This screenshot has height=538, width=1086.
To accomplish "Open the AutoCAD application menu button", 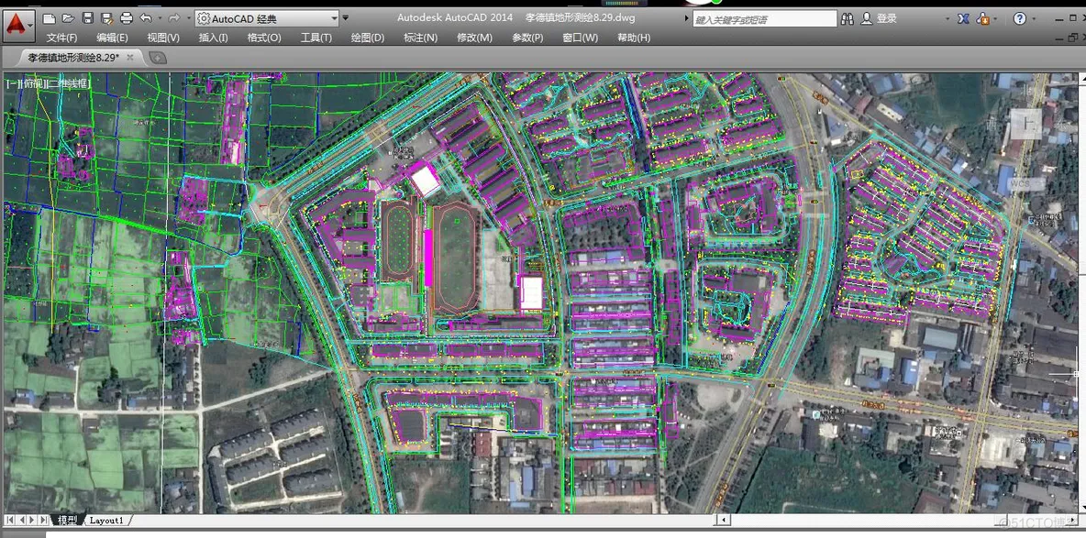I will click(x=17, y=27).
